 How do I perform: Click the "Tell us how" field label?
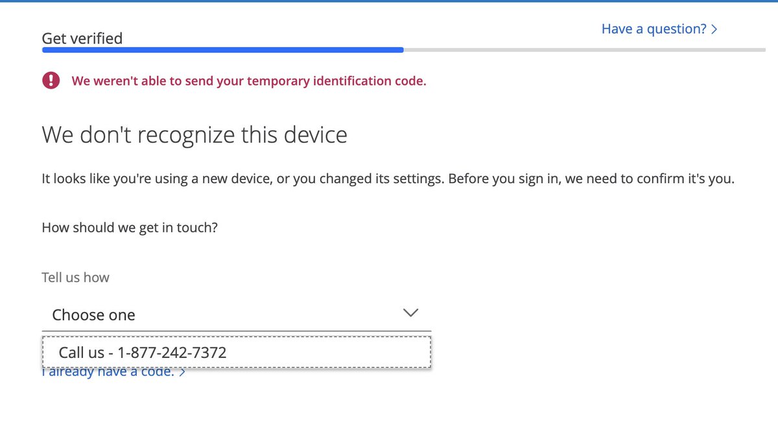(x=75, y=277)
